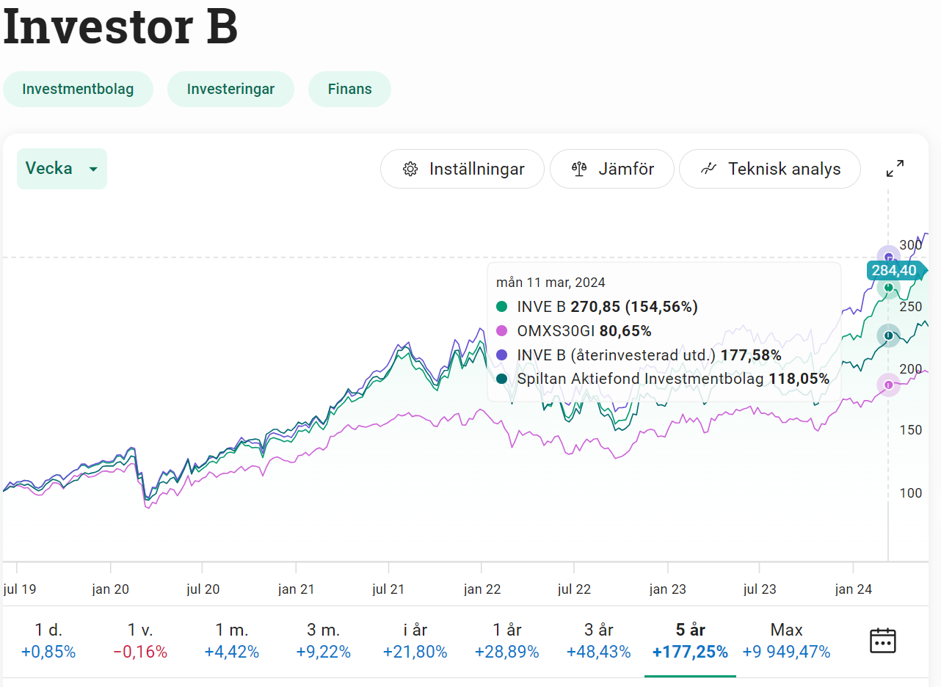Click the 284,40 current price label
Image resolution: width=941 pixels, height=687 pixels.
(x=893, y=270)
